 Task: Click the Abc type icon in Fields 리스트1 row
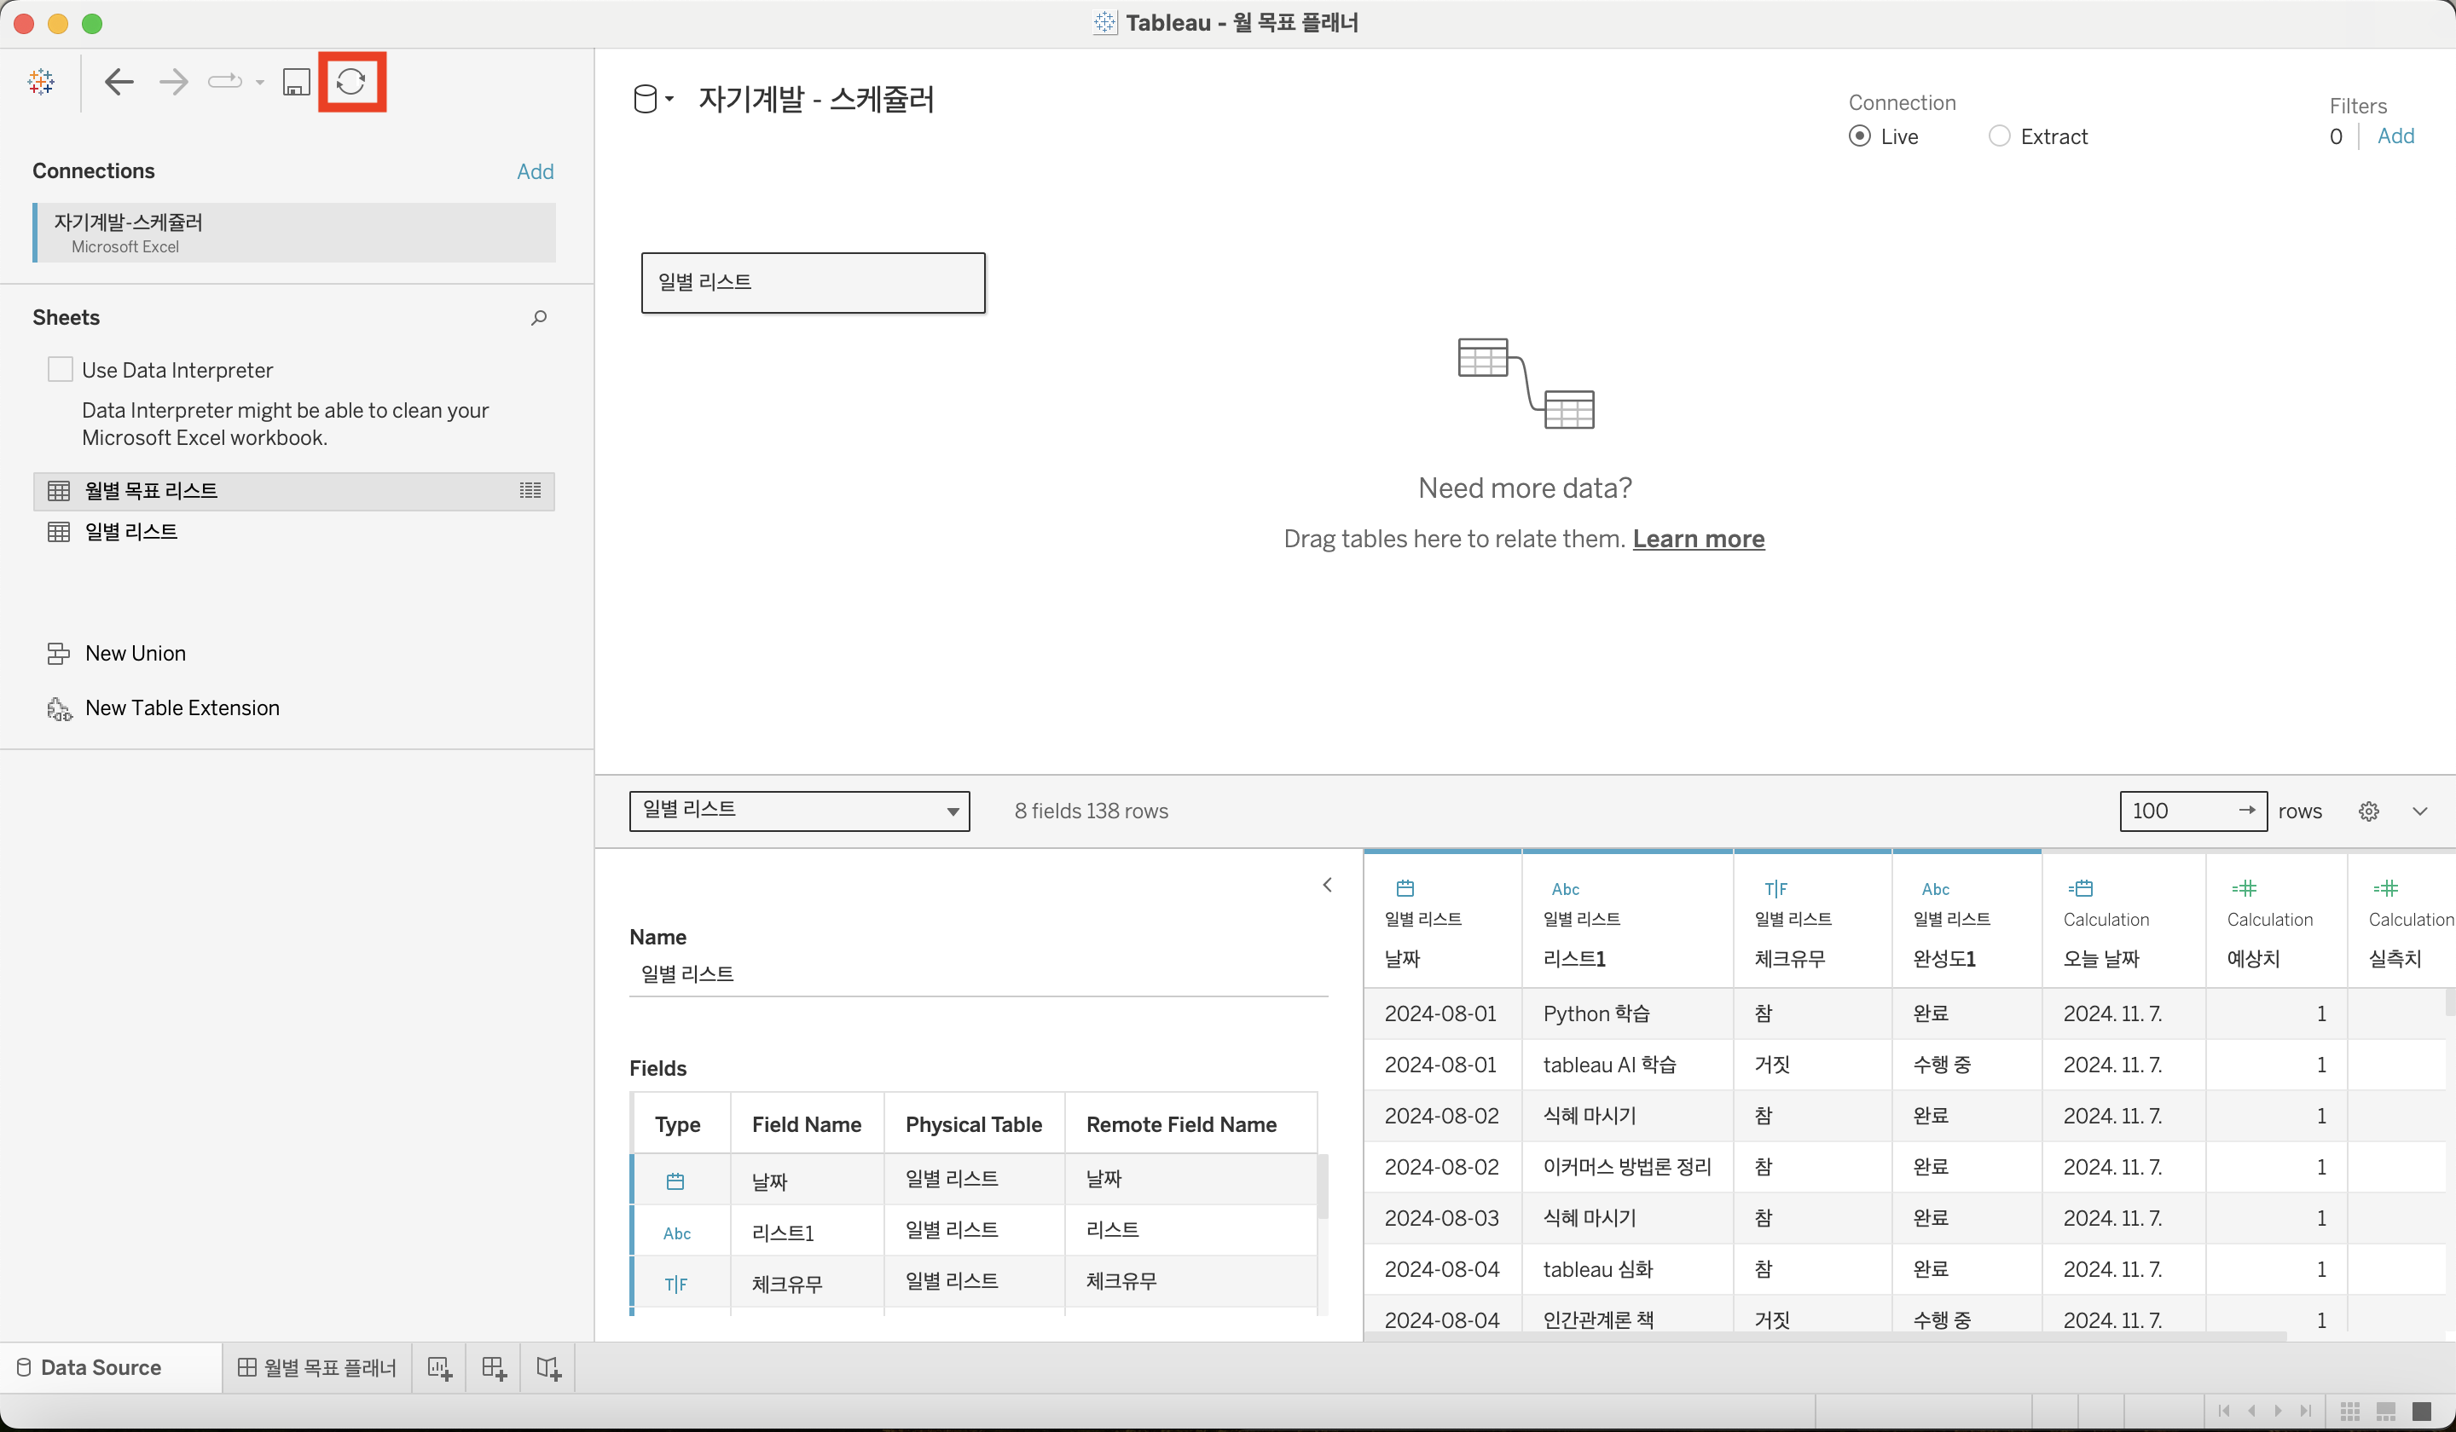pyautogui.click(x=677, y=1233)
